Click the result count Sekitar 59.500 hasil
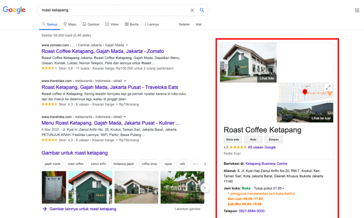 click(x=66, y=36)
